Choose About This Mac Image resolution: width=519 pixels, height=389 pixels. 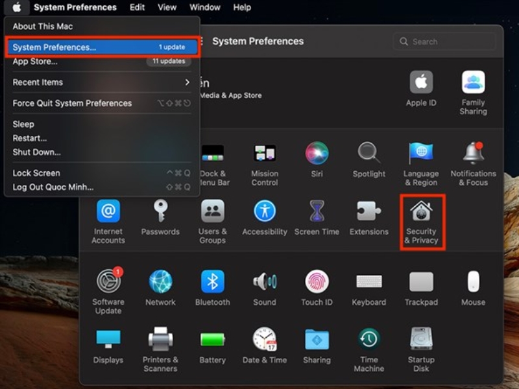click(102, 27)
